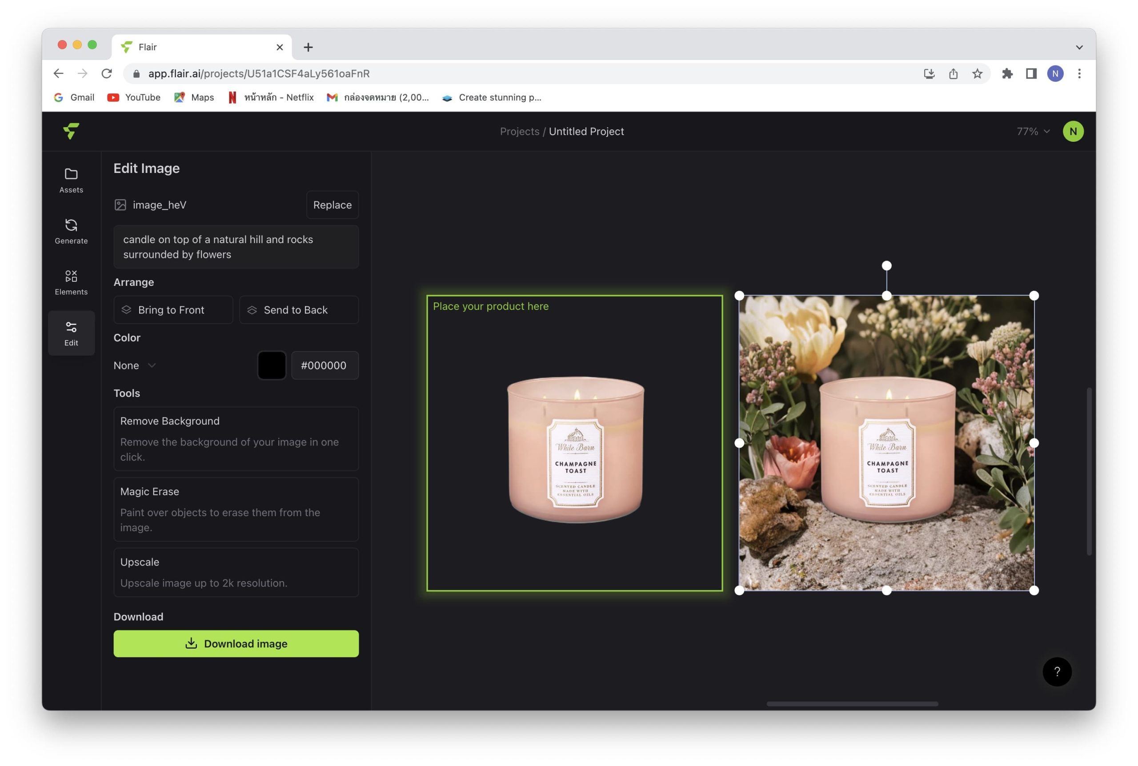Open the Assets panel icon
The height and width of the screenshot is (766, 1138).
coord(71,180)
